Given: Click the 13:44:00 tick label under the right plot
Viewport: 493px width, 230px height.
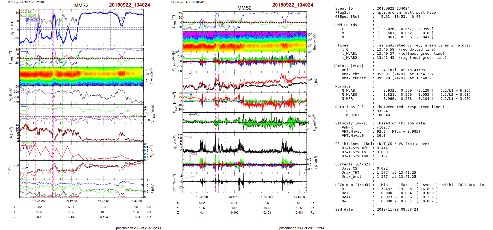Looking at the screenshot, I should (299, 197).
